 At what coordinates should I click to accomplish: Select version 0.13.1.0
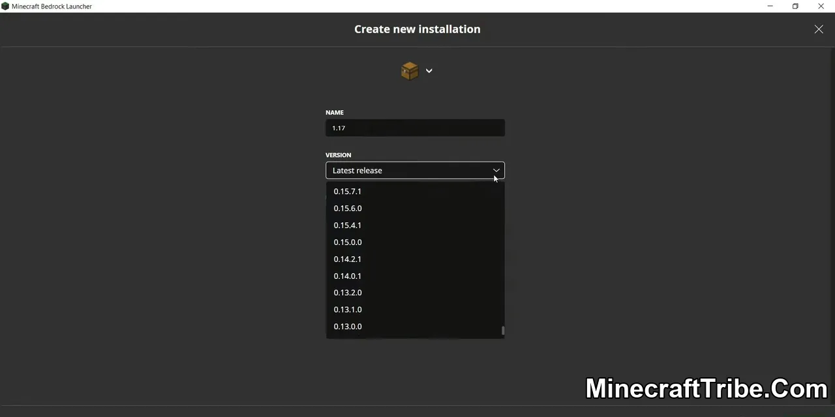(415, 309)
